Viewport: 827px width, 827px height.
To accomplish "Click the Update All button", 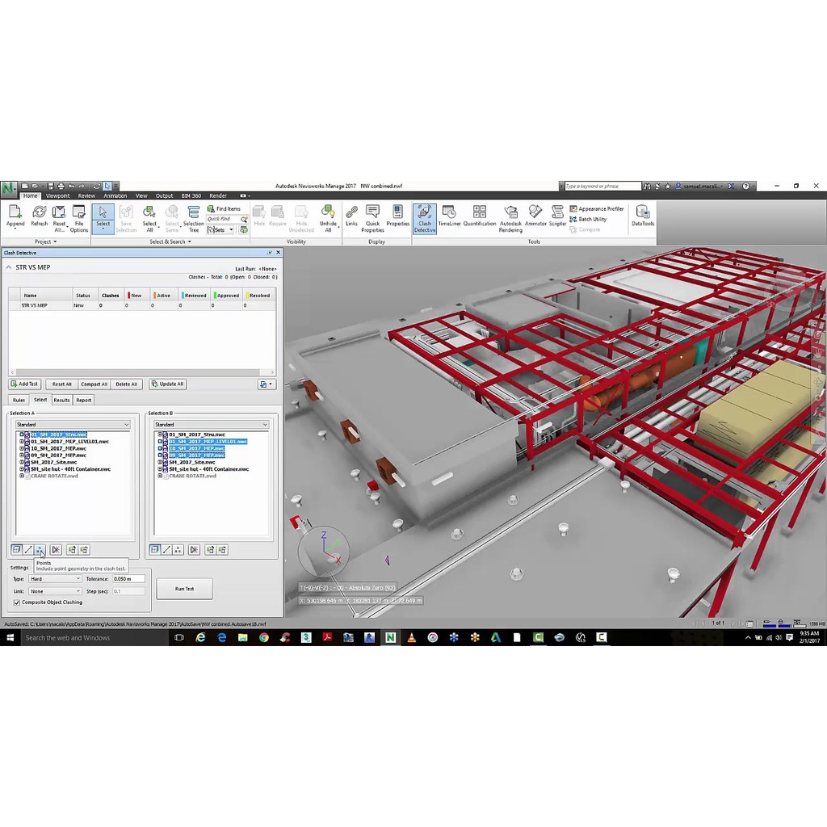I will tap(168, 384).
